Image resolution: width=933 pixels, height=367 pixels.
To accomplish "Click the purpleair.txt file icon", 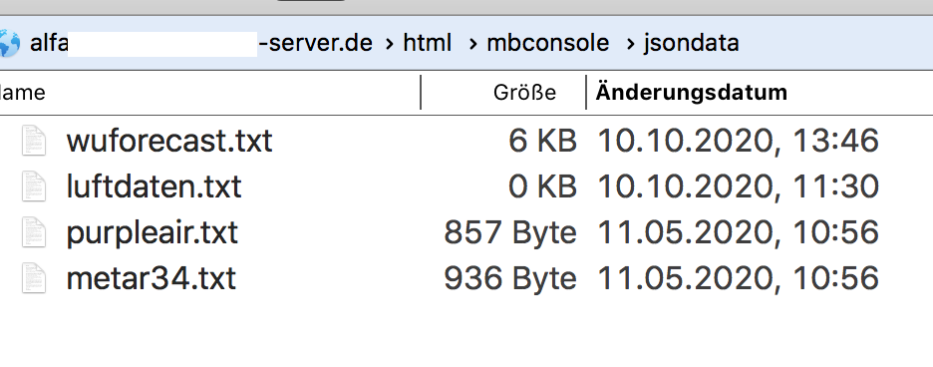I will click(x=34, y=232).
